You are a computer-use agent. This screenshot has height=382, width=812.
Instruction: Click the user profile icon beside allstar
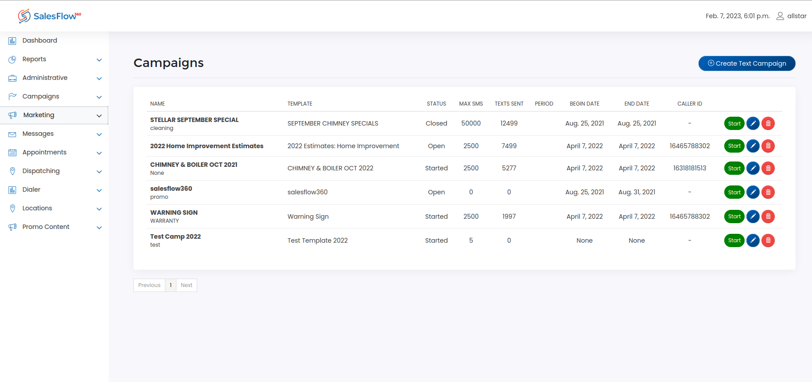pos(780,16)
